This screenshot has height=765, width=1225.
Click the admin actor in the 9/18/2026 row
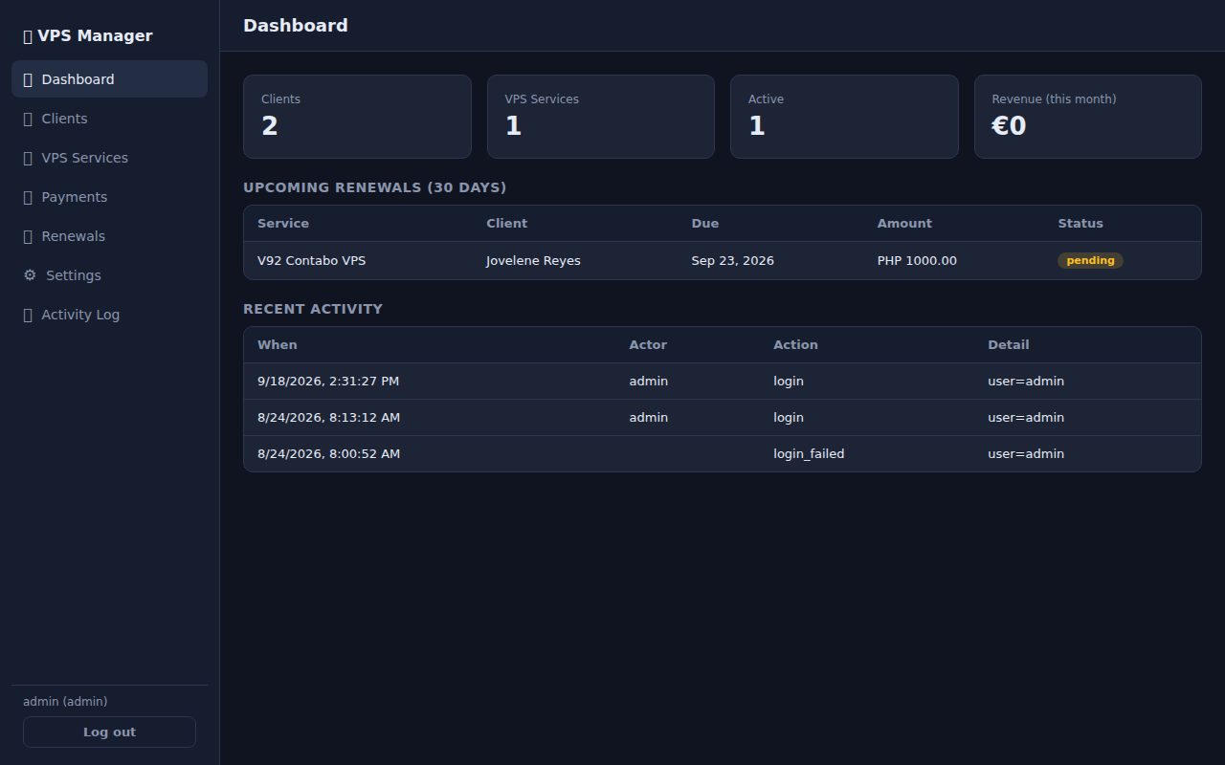[648, 382]
